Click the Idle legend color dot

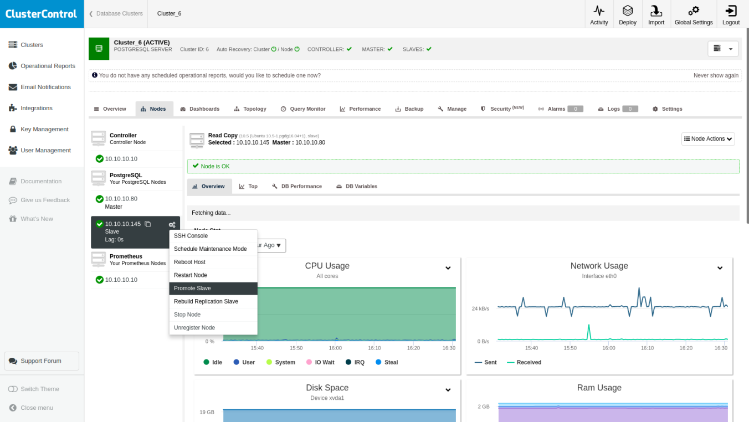pos(207,362)
